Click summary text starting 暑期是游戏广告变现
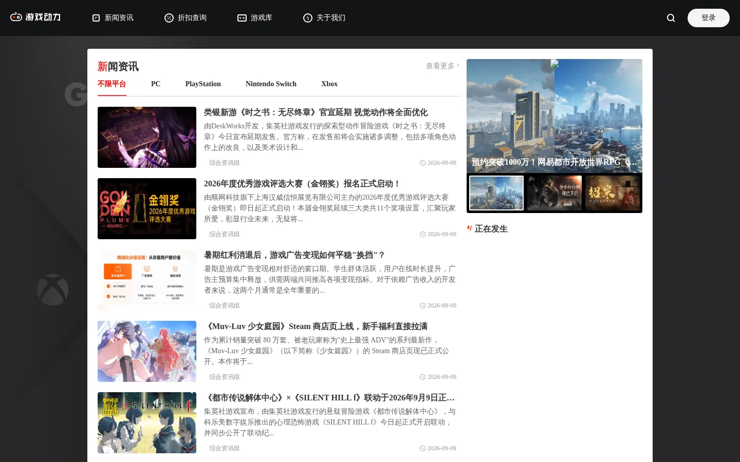 (330, 279)
